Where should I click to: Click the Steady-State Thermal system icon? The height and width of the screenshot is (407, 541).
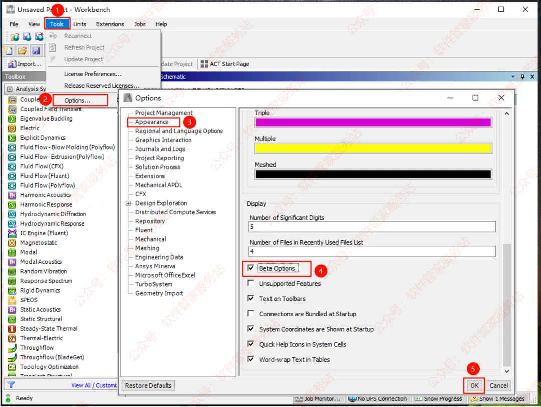click(x=12, y=329)
